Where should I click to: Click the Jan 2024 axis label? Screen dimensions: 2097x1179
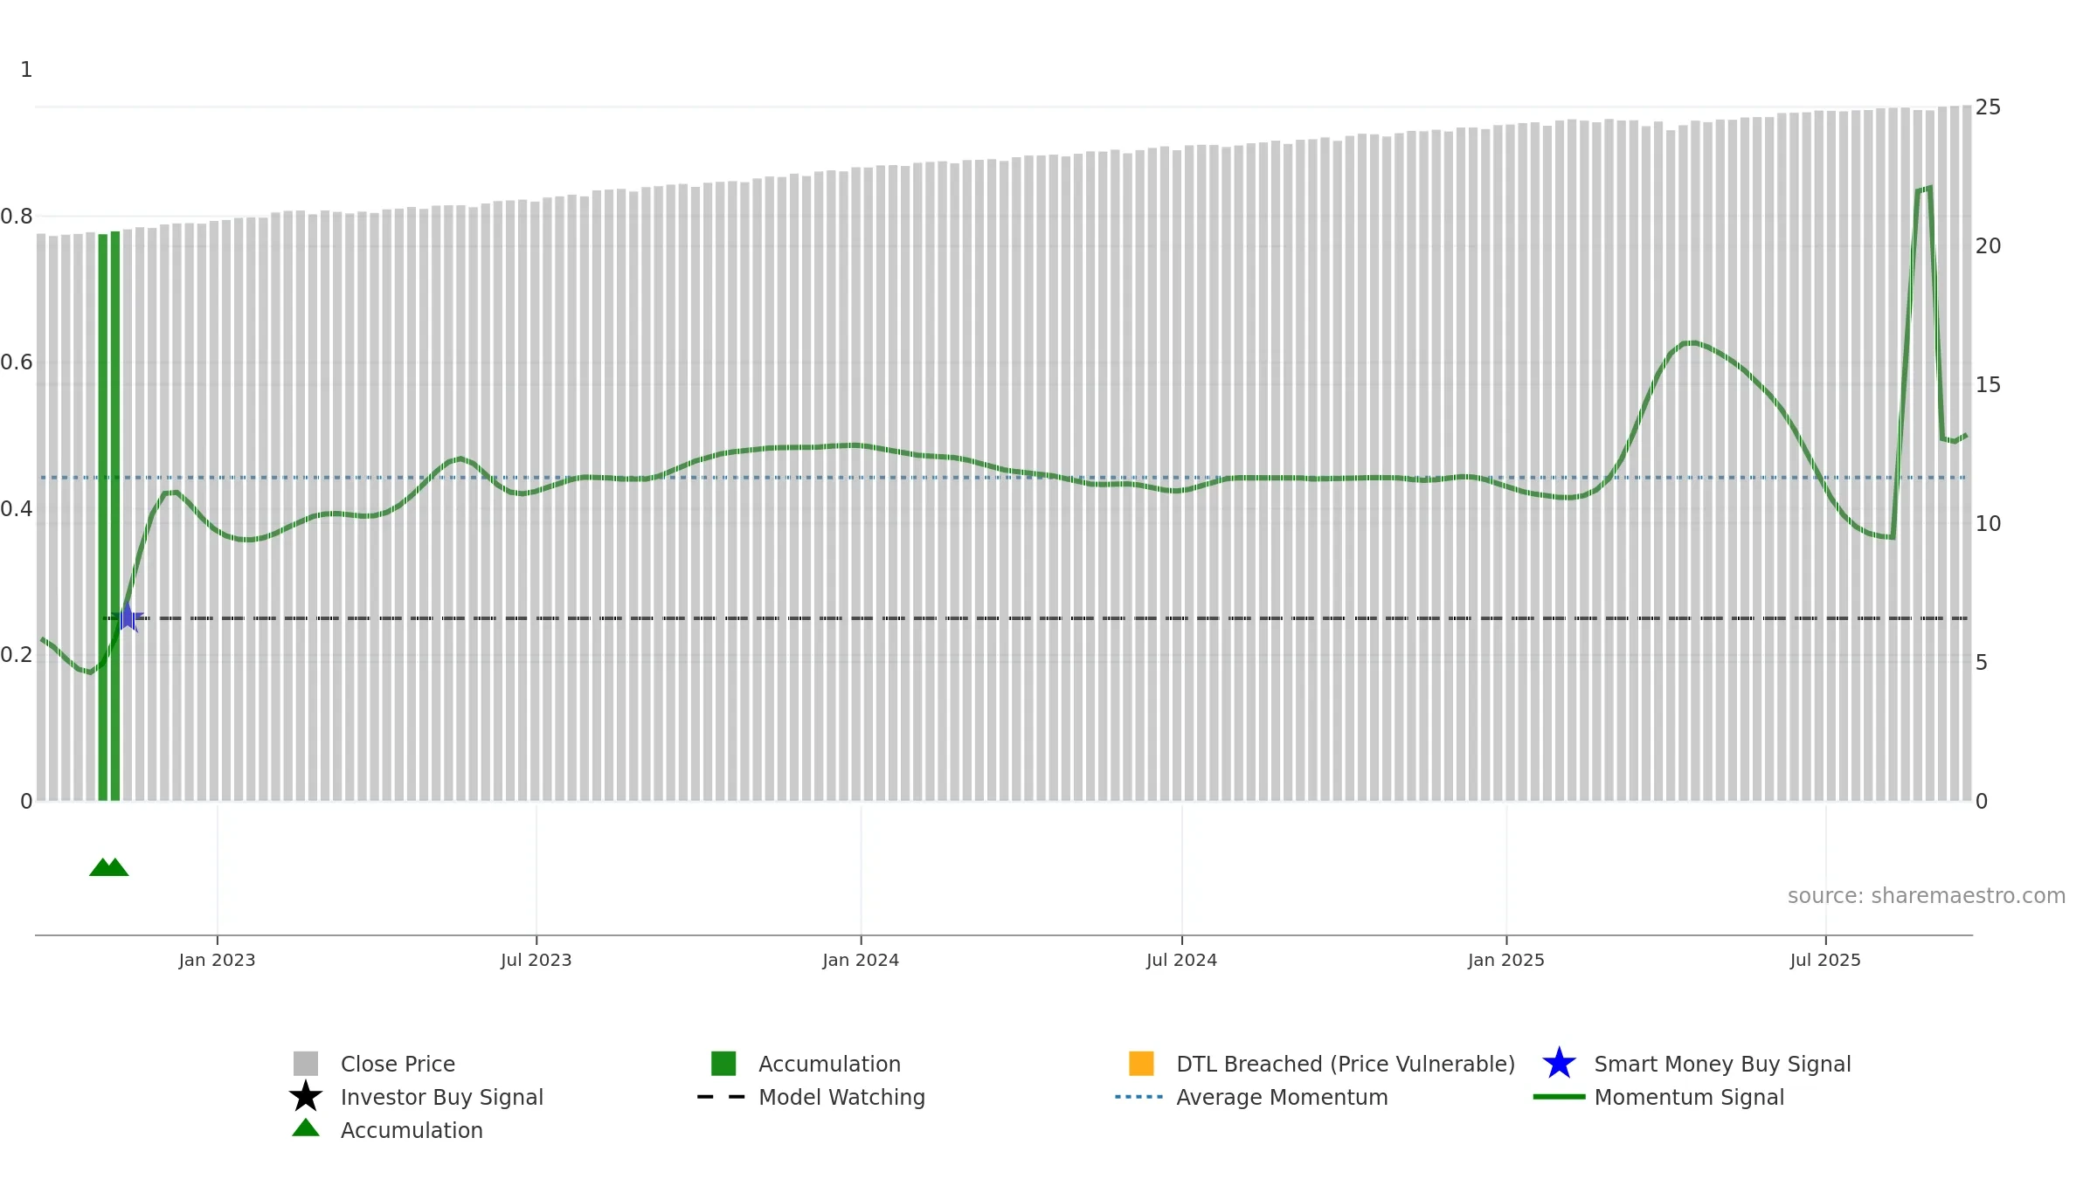(x=861, y=960)
